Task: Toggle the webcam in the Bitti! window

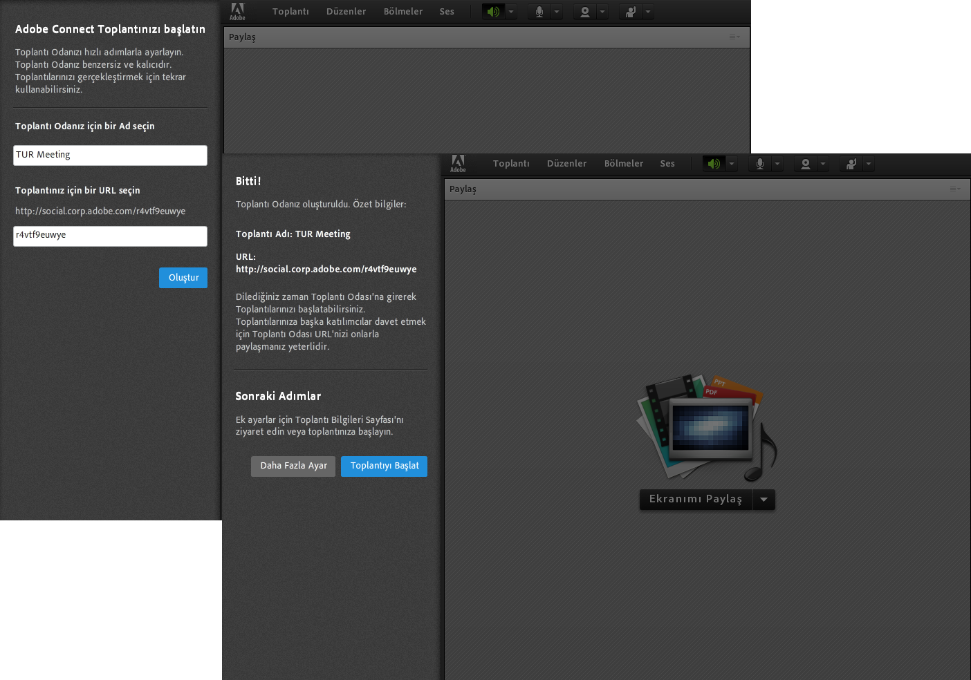Action: click(x=805, y=164)
